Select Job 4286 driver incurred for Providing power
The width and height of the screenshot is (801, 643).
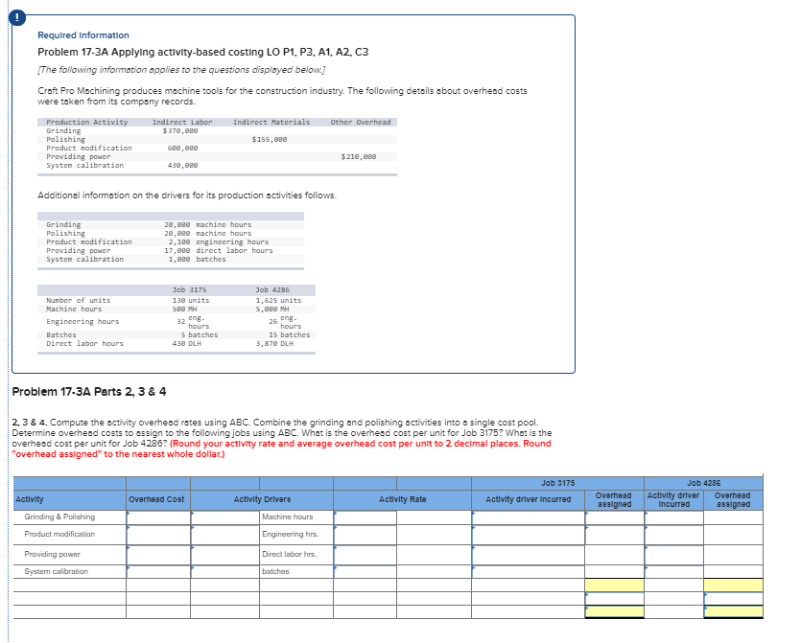pos(673,555)
